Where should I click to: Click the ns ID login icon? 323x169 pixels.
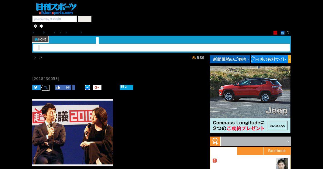(x=283, y=33)
